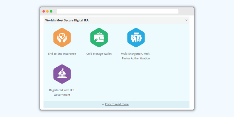This screenshot has height=117, width=234.
Task: Open the Click to read more link
Action: point(117,104)
